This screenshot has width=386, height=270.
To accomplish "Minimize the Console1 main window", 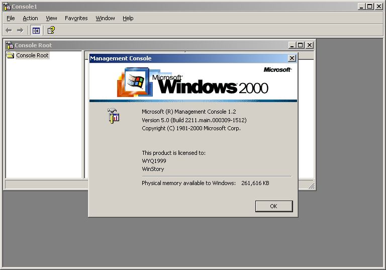I will [361, 7].
